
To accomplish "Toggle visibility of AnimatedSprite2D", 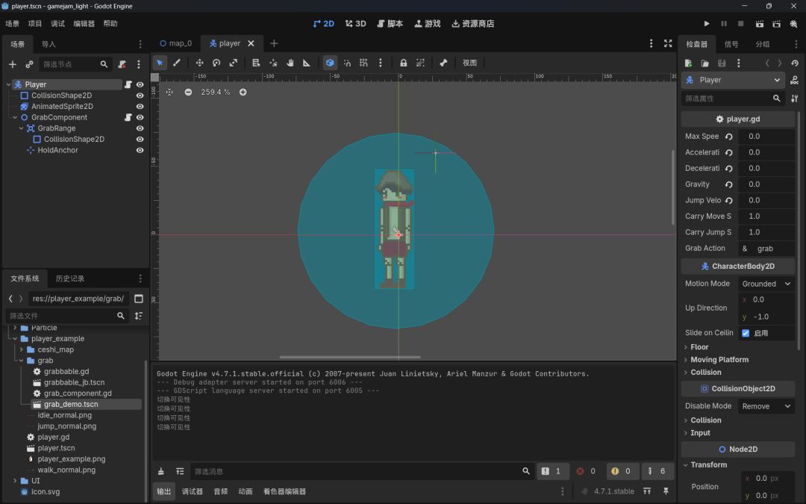I will click(140, 107).
